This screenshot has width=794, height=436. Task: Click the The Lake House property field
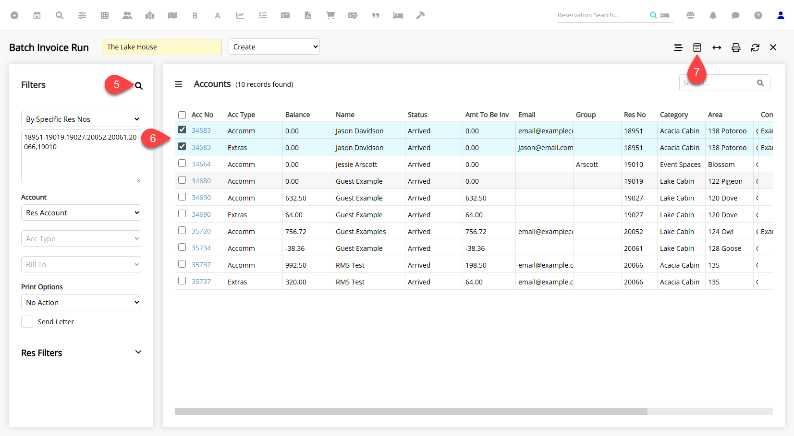162,47
